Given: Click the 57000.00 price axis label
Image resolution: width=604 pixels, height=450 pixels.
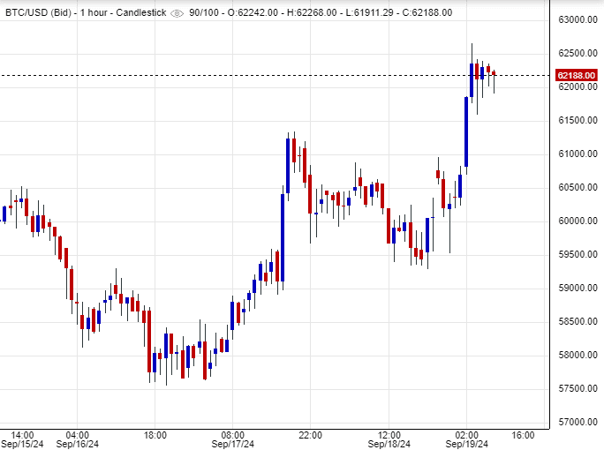Looking at the screenshot, I should click(578, 422).
